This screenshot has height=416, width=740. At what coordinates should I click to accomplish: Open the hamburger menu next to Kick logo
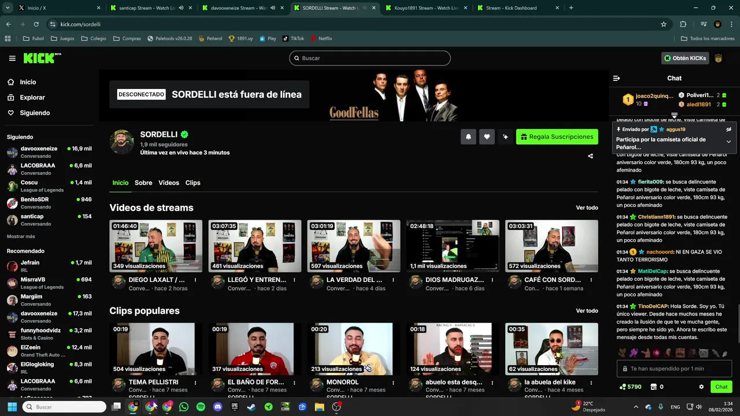(12, 58)
